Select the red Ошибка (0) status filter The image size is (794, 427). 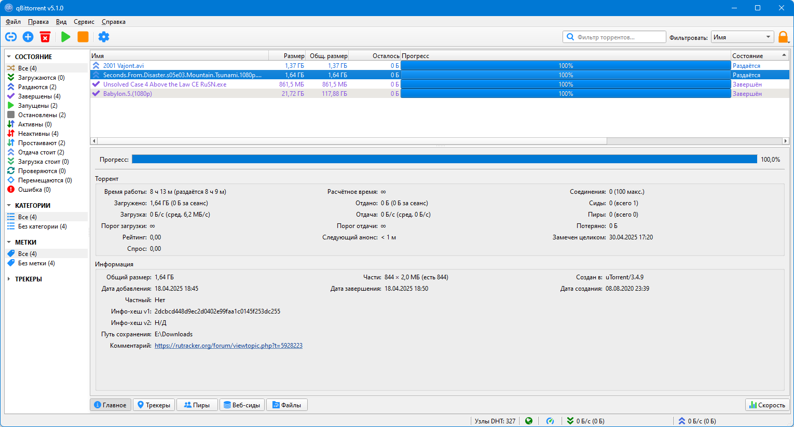pyautogui.click(x=34, y=190)
